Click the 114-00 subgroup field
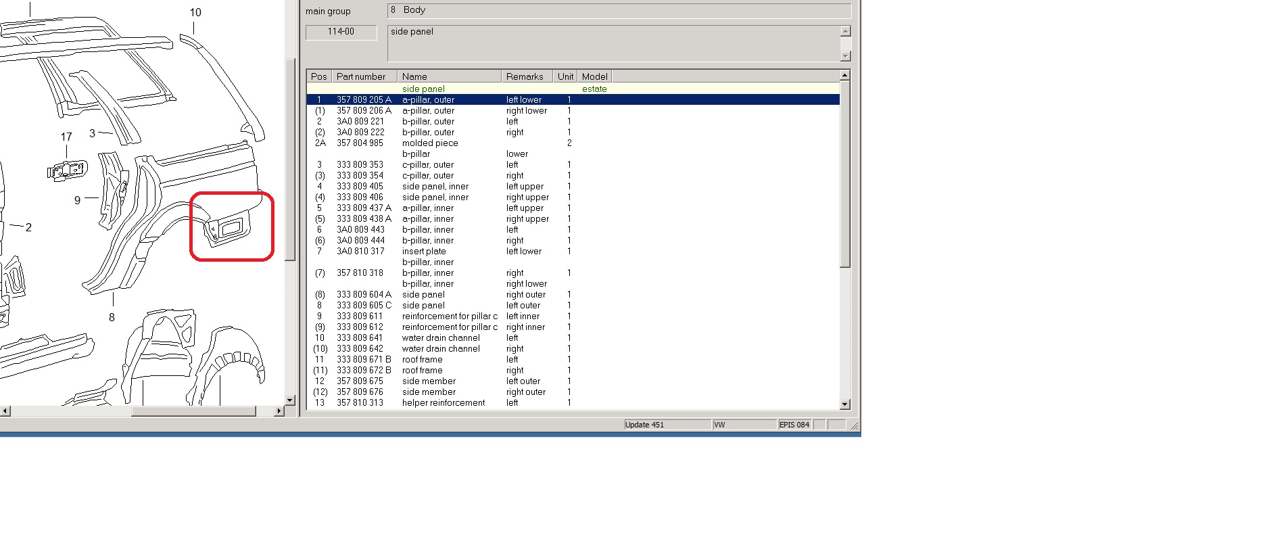This screenshot has width=1271, height=541. [341, 32]
